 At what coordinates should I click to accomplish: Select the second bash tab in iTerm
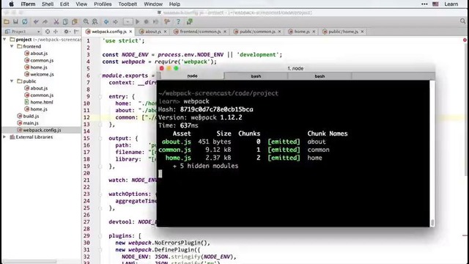(320, 76)
